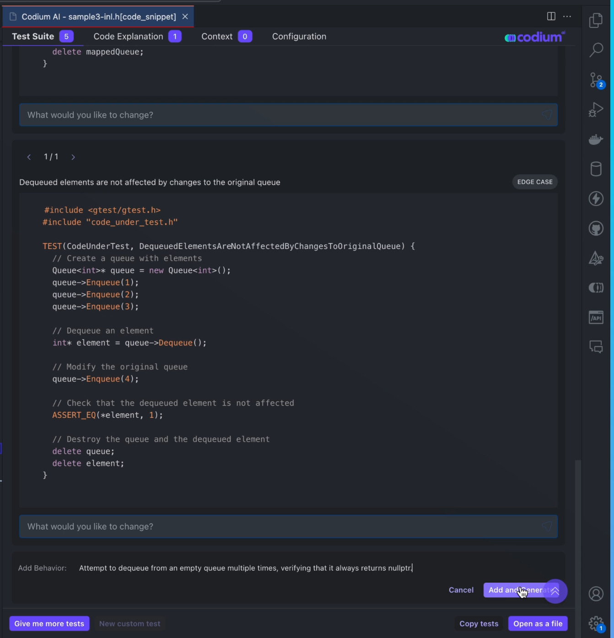Open the database cylinder view
This screenshot has height=638, width=614.
coord(596,169)
